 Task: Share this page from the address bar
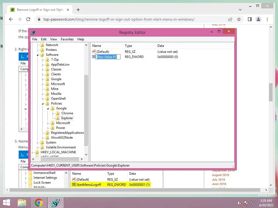tap(230, 19)
